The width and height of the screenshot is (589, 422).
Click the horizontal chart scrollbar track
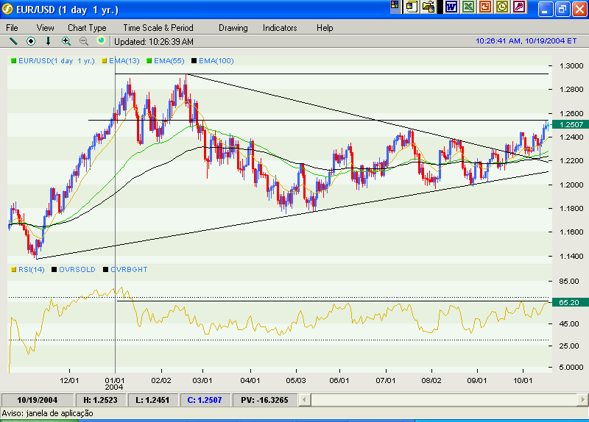(x=442, y=400)
